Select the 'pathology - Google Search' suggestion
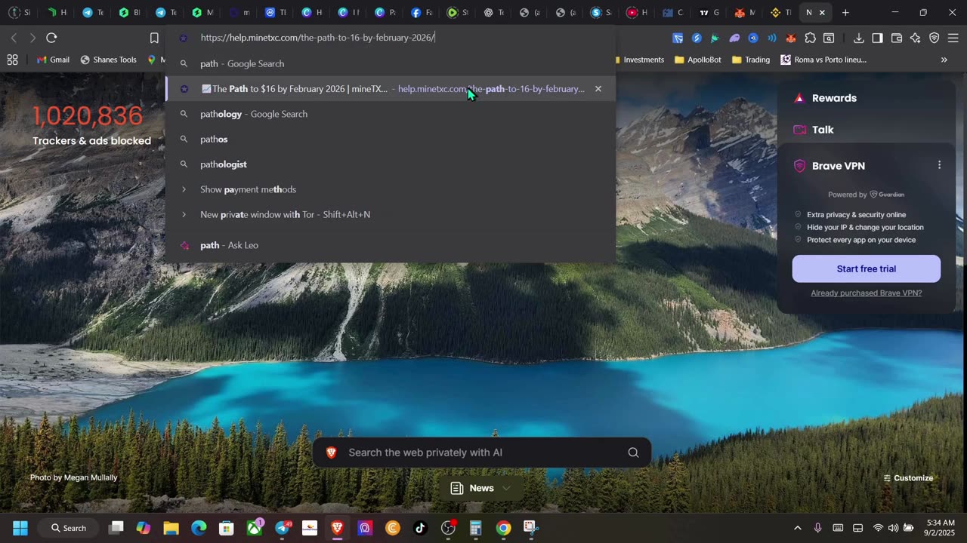Viewport: 967px width, 543px height. [391, 114]
